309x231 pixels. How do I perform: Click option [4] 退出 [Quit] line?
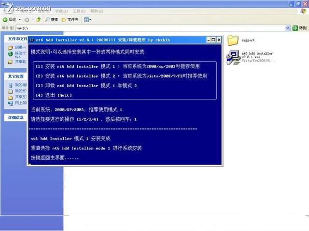(54, 95)
